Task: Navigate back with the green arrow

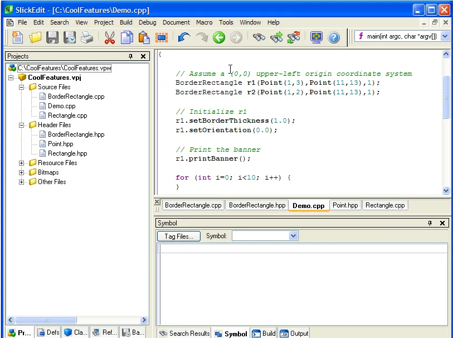Action: click(x=218, y=37)
